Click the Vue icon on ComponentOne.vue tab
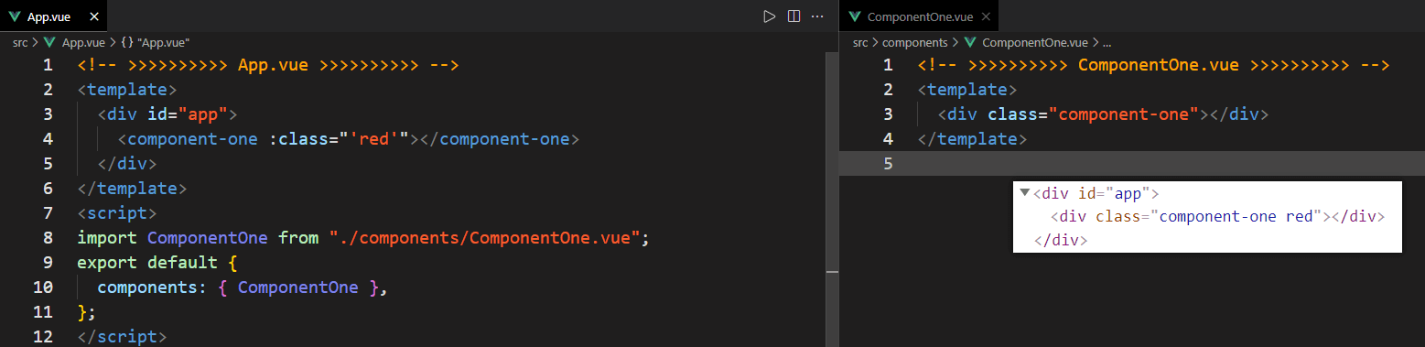This screenshot has height=347, width=1425. pos(855,16)
